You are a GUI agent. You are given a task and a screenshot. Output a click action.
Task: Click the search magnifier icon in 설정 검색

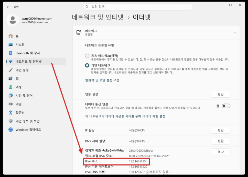[87, 7]
